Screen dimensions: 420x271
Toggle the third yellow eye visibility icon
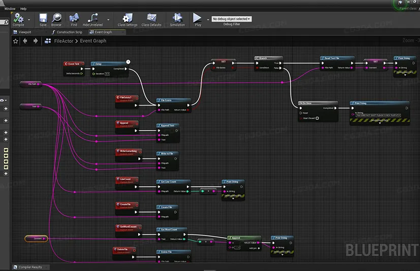[6, 161]
